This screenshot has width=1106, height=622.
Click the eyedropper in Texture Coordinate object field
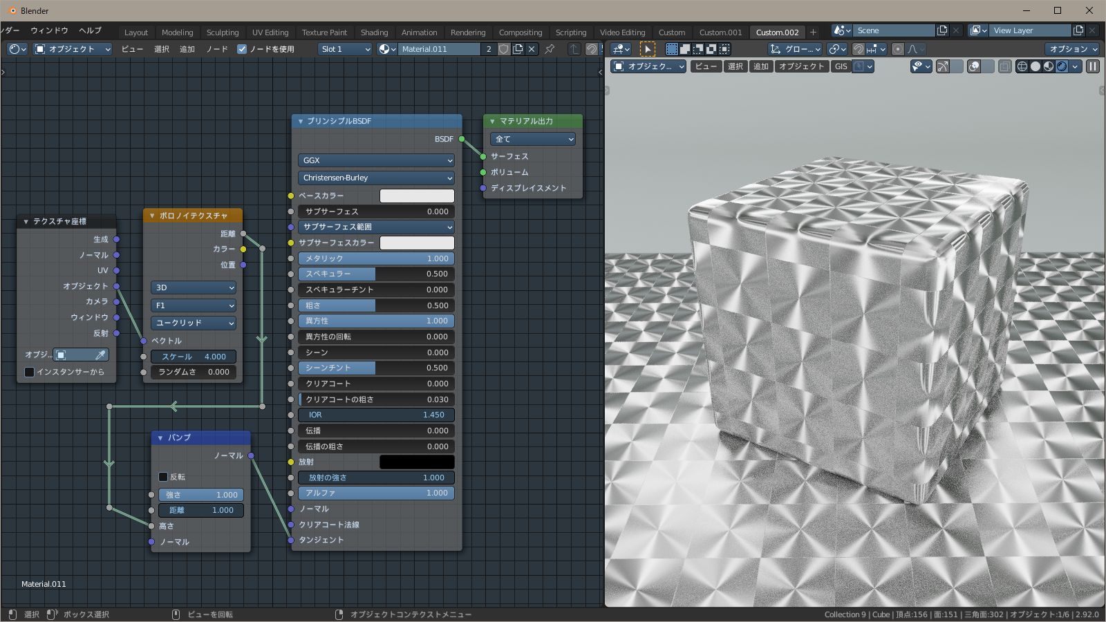point(100,355)
